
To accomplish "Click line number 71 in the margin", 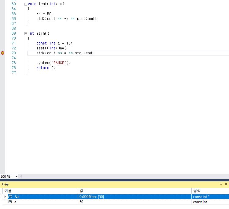I will coord(13,43).
